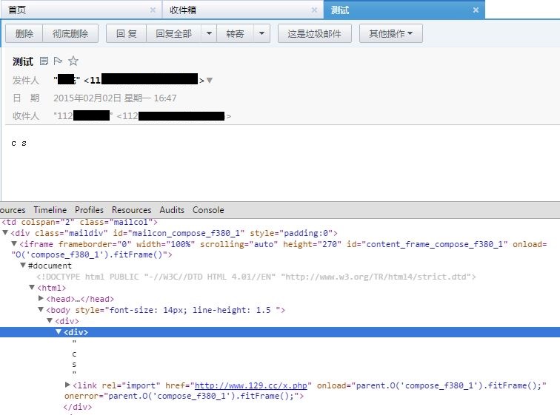Click the 删除 button

tap(24, 33)
